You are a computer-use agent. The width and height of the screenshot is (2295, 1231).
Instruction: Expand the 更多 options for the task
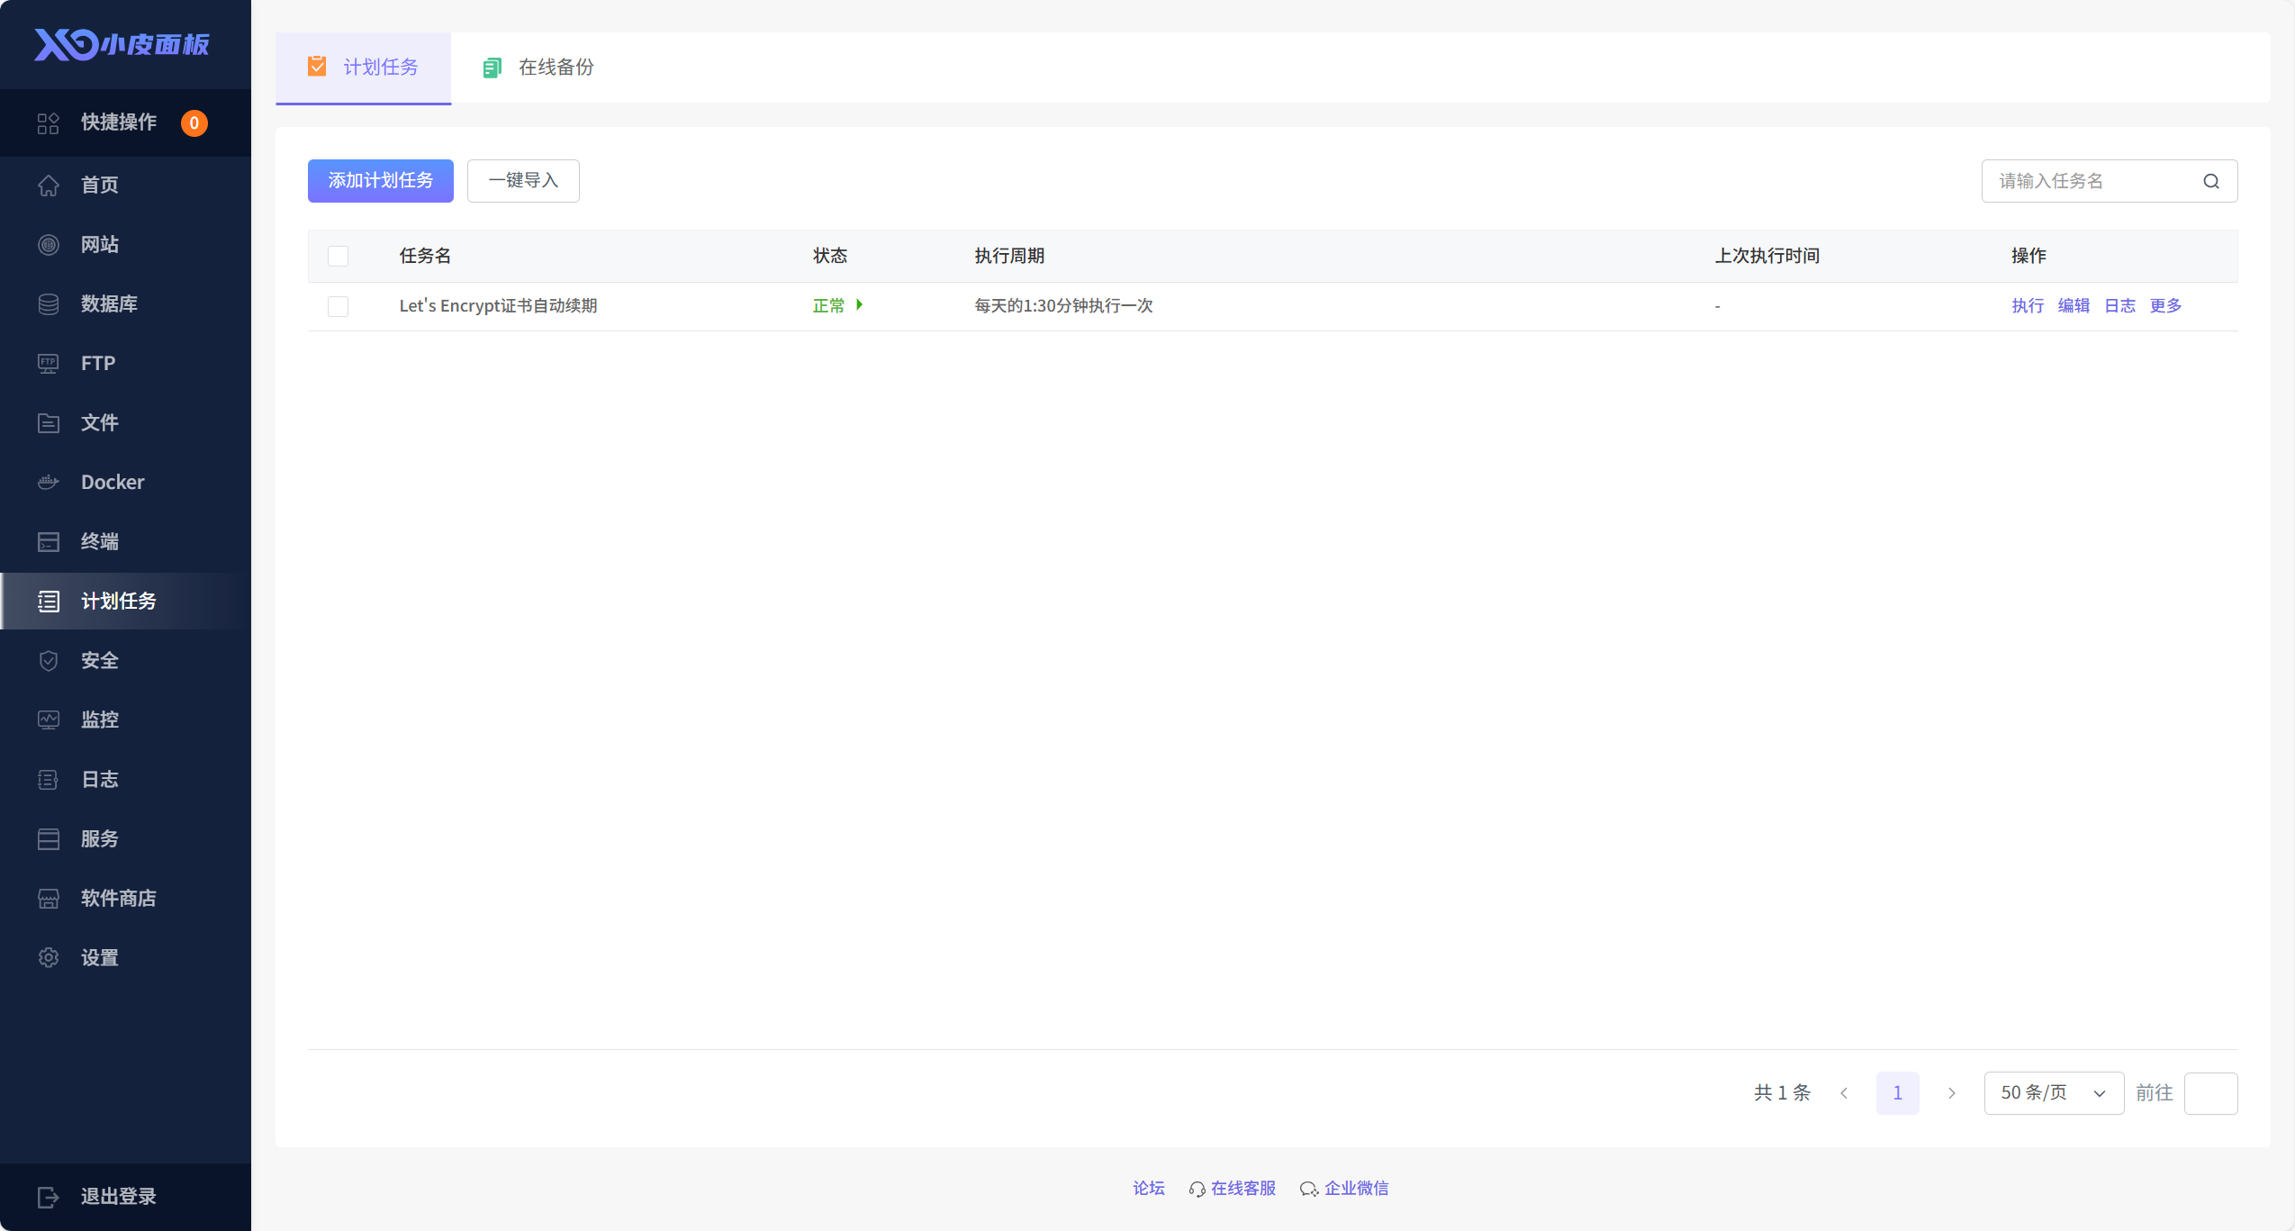(x=2164, y=305)
